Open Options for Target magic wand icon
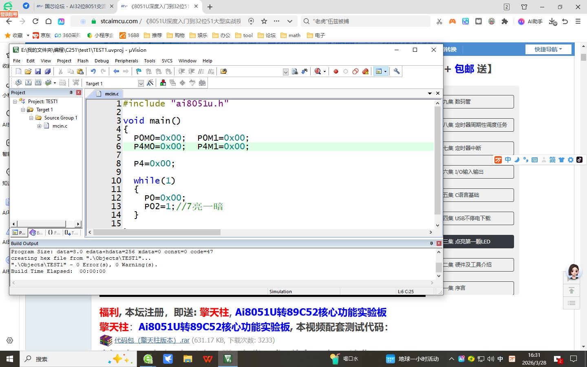Screen dimensions: 587x367 click(150, 83)
